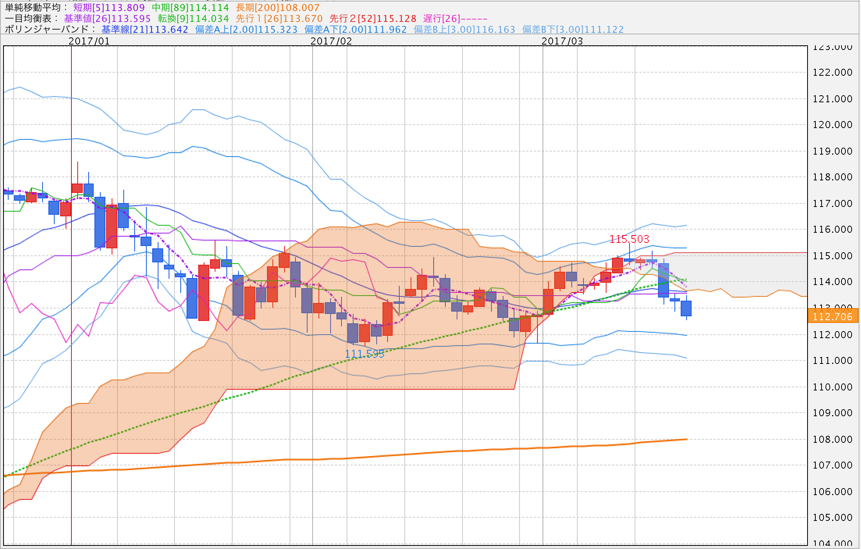
Task: Click the 115.503 high price marker
Action: tap(629, 239)
